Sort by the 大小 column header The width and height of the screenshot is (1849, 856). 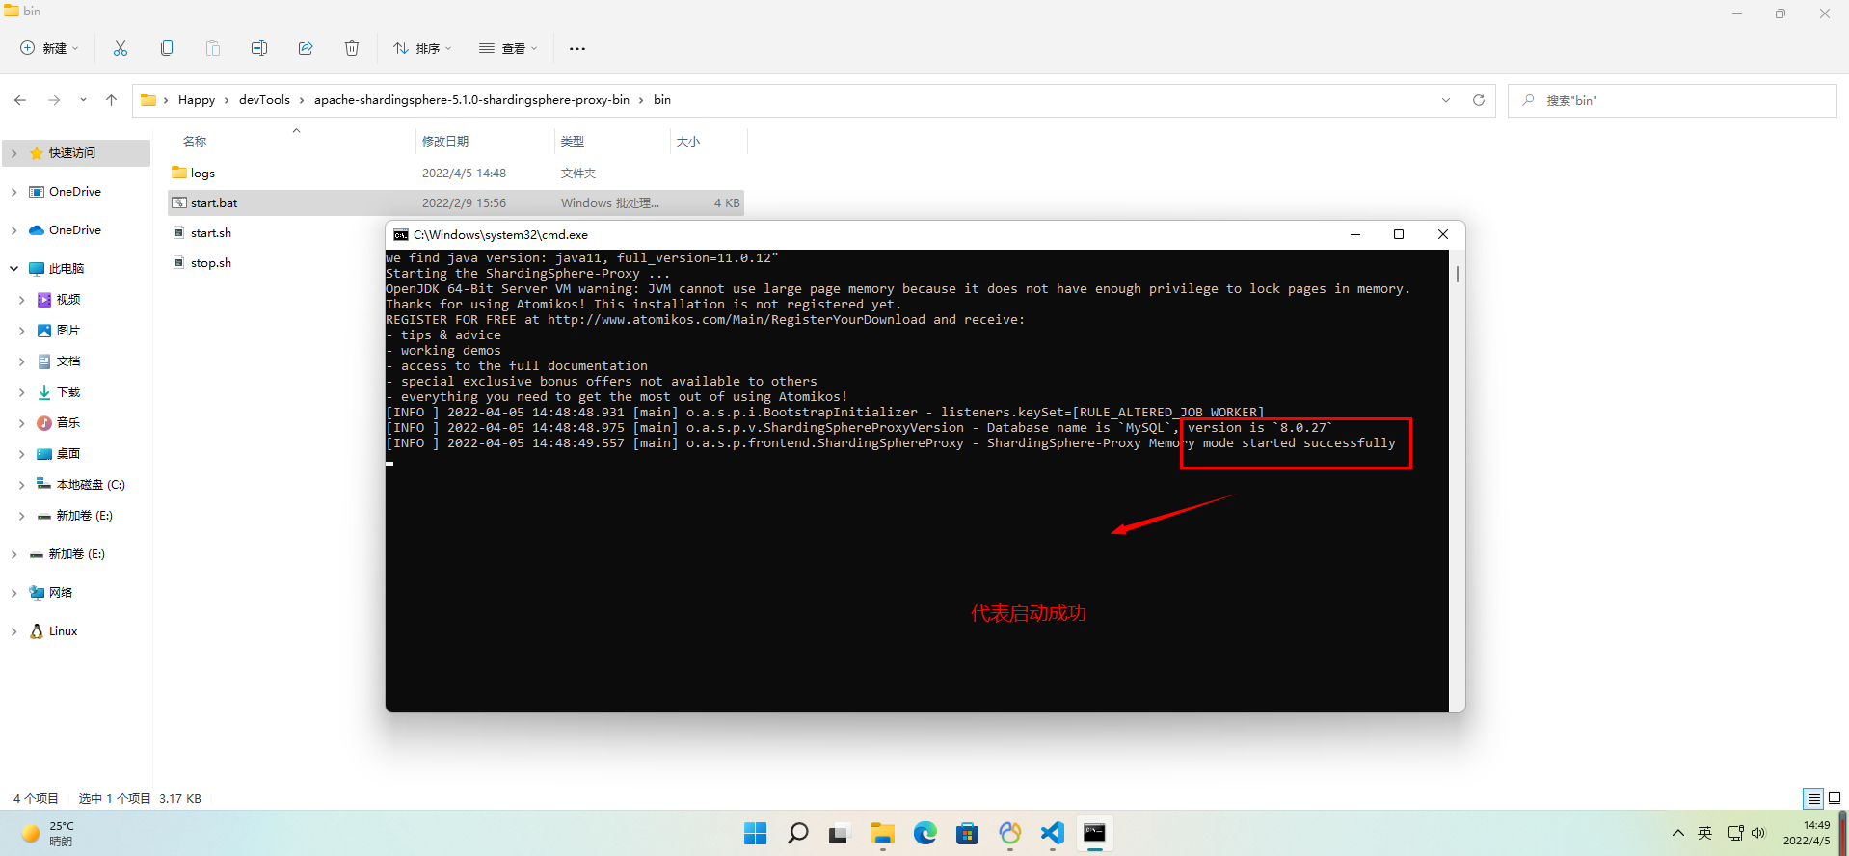pyautogui.click(x=688, y=142)
